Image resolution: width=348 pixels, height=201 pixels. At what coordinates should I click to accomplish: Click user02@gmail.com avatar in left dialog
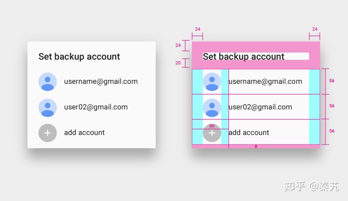coord(47,107)
